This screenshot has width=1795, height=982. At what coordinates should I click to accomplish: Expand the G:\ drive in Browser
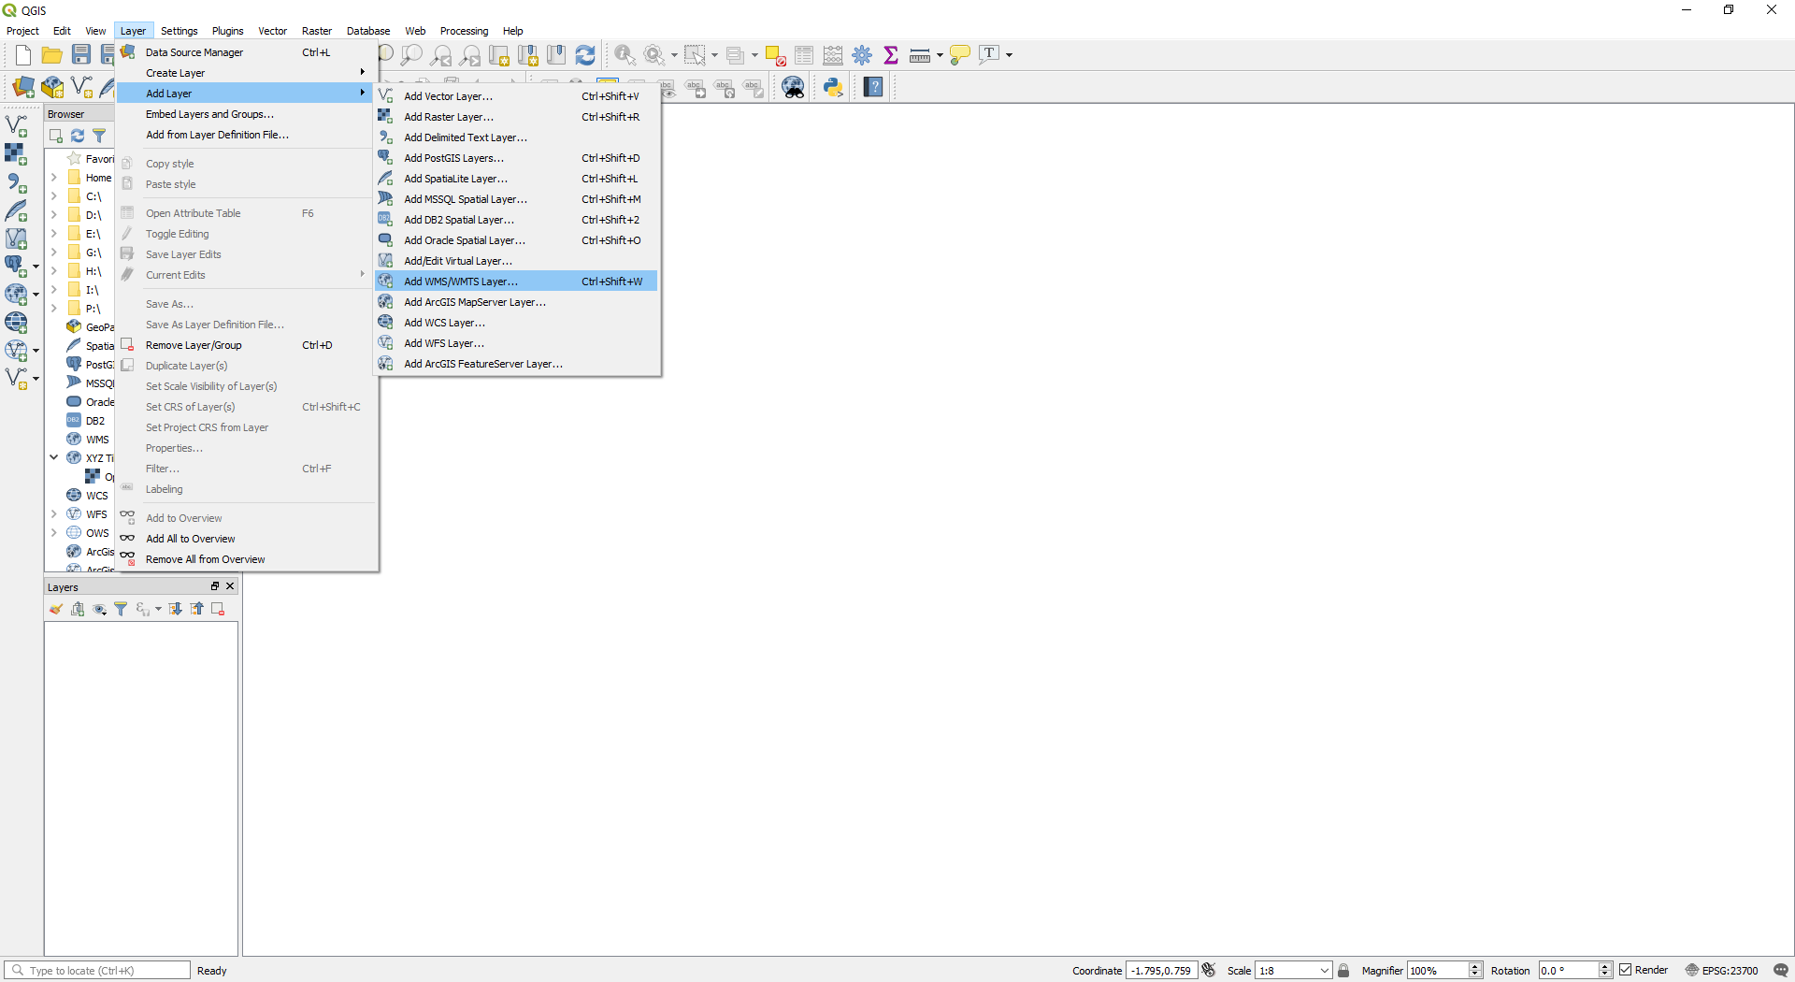tap(54, 253)
